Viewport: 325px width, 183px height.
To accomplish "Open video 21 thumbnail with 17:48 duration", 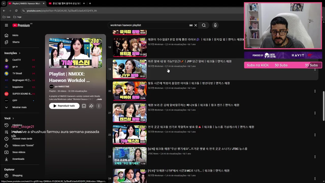I will point(129,113).
